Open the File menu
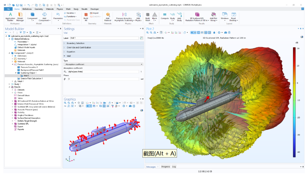The image size is (307, 175). [8, 9]
